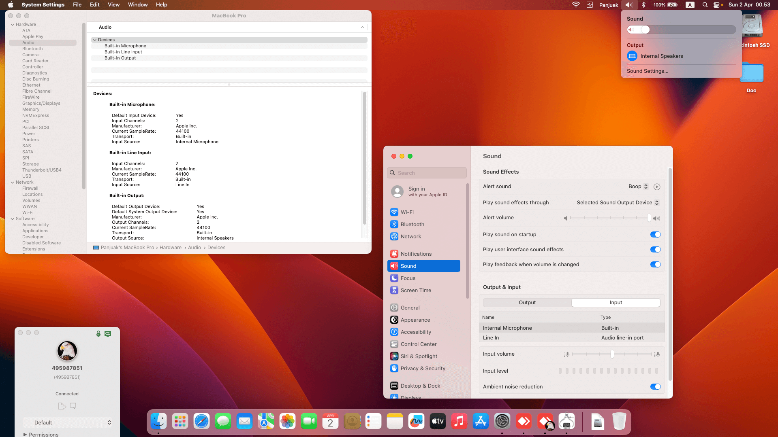The width and height of the screenshot is (778, 437).
Task: Launch Safari from the Dock
Action: [x=201, y=421]
